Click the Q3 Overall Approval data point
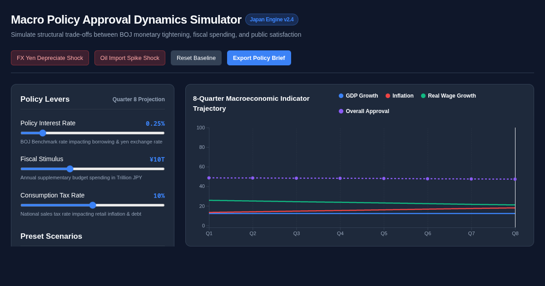545x286 pixels. [x=297, y=178]
